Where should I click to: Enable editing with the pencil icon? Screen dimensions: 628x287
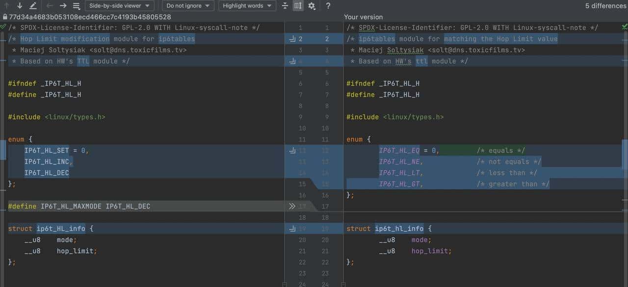[32, 5]
